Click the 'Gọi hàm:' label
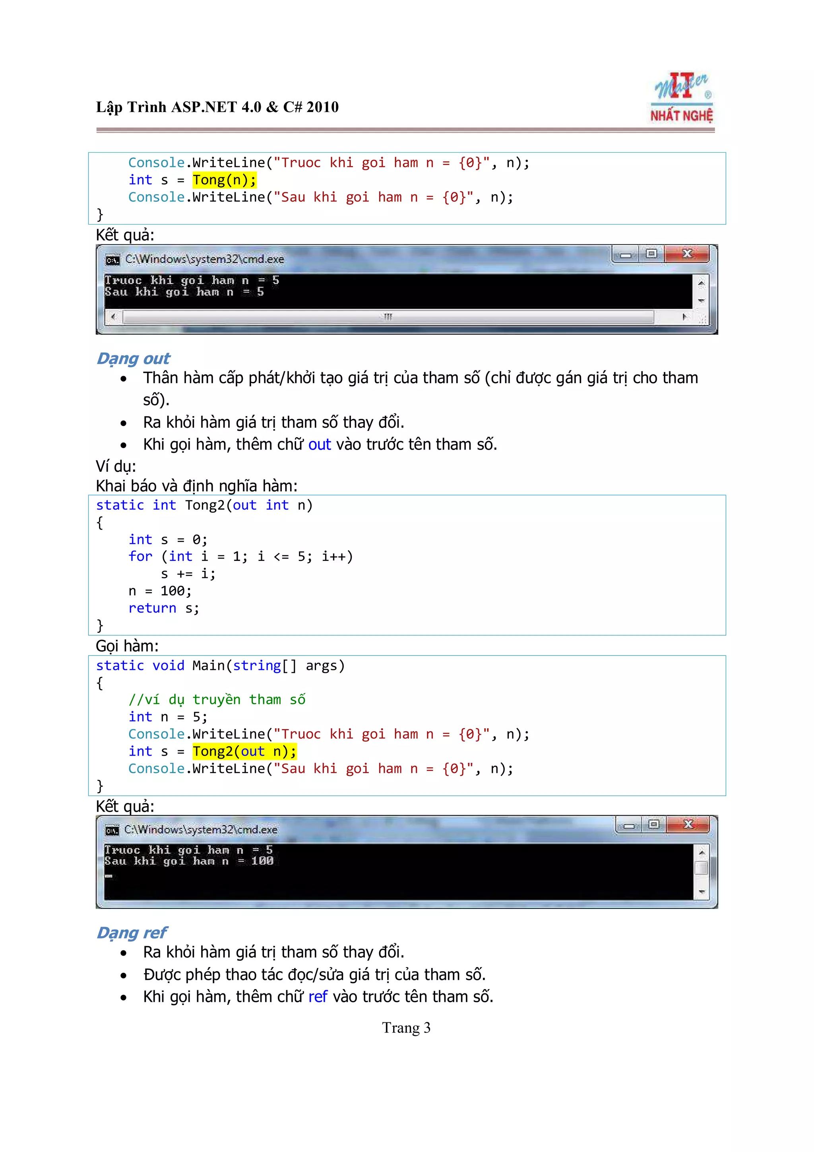This screenshot has width=814, height=1152. pos(127,646)
